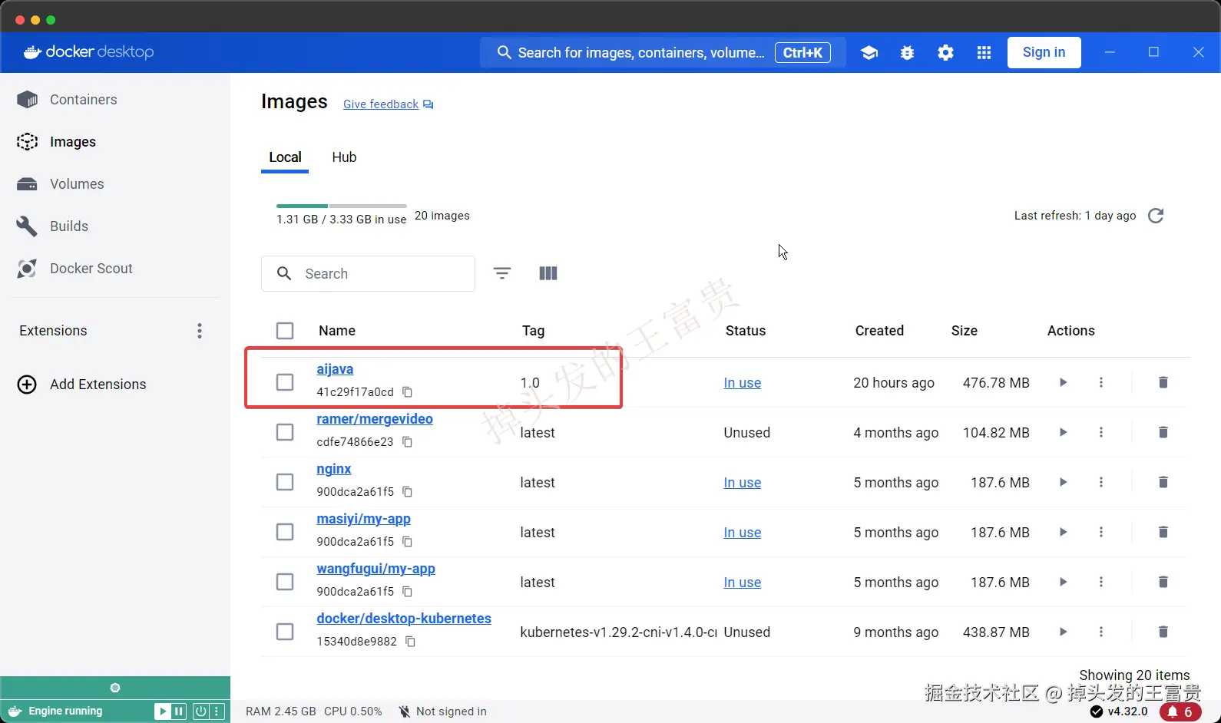This screenshot has height=723, width=1221.
Task: Sort by the Size column header
Action: pos(965,331)
